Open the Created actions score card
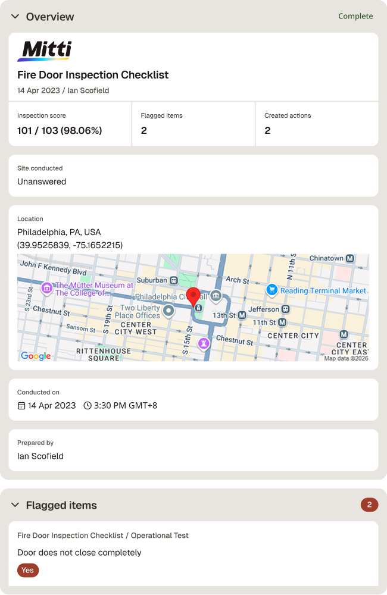 317,124
